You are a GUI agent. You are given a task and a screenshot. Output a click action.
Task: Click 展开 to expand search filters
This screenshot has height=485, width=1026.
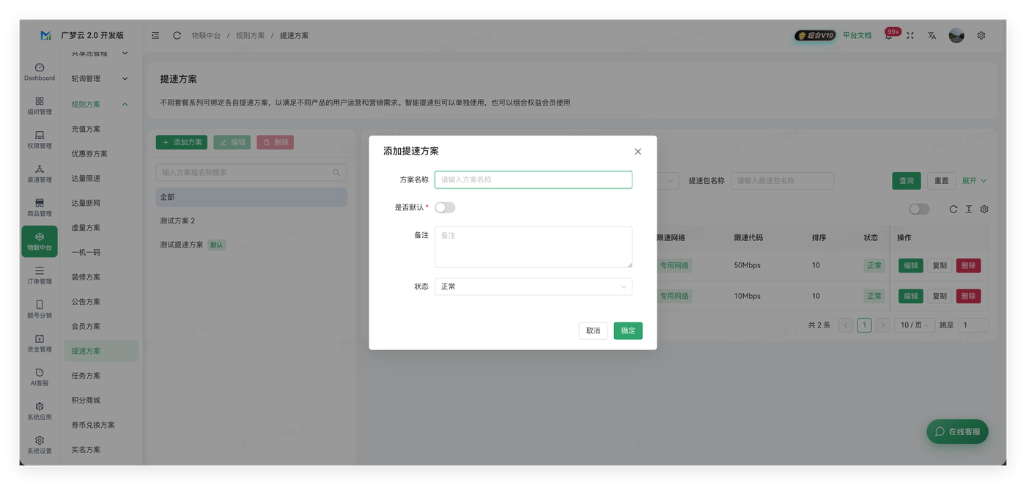click(x=974, y=180)
